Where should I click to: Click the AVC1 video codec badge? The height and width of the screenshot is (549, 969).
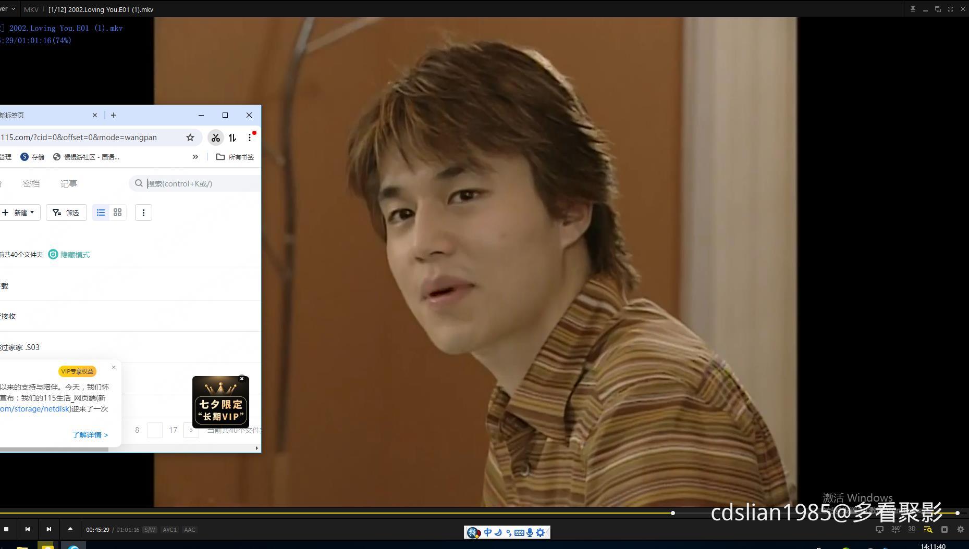coord(169,530)
